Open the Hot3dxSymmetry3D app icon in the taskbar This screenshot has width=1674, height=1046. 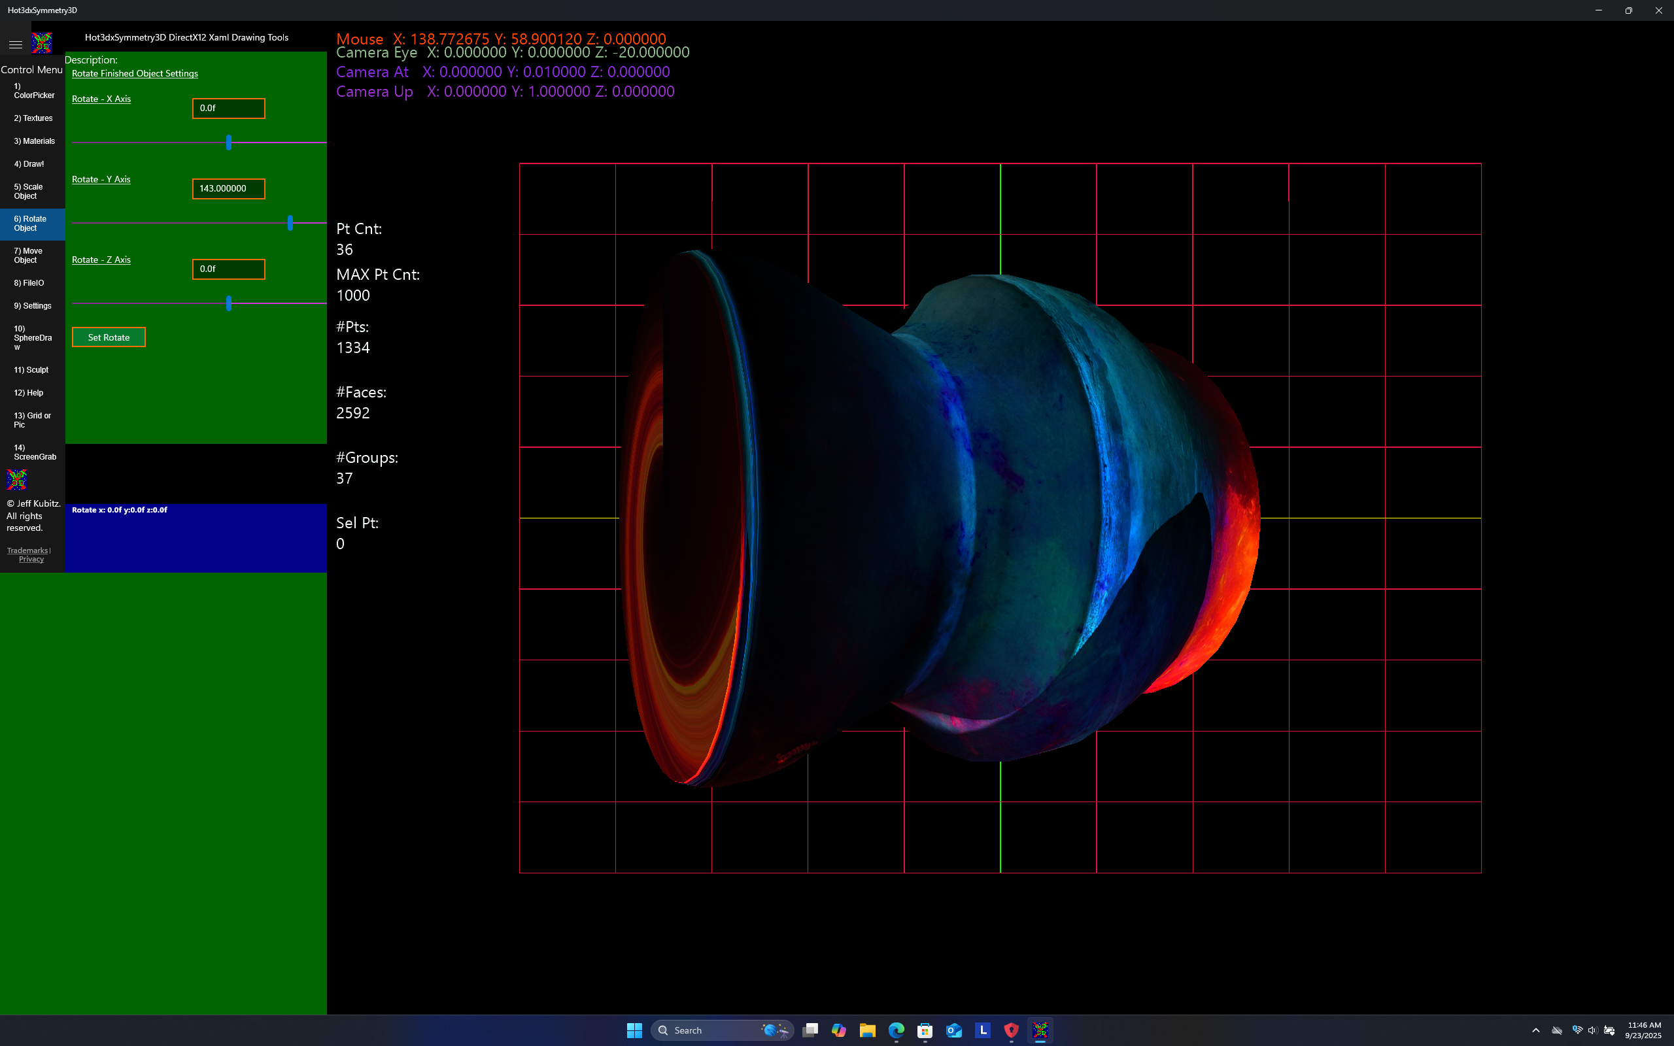click(1041, 1030)
